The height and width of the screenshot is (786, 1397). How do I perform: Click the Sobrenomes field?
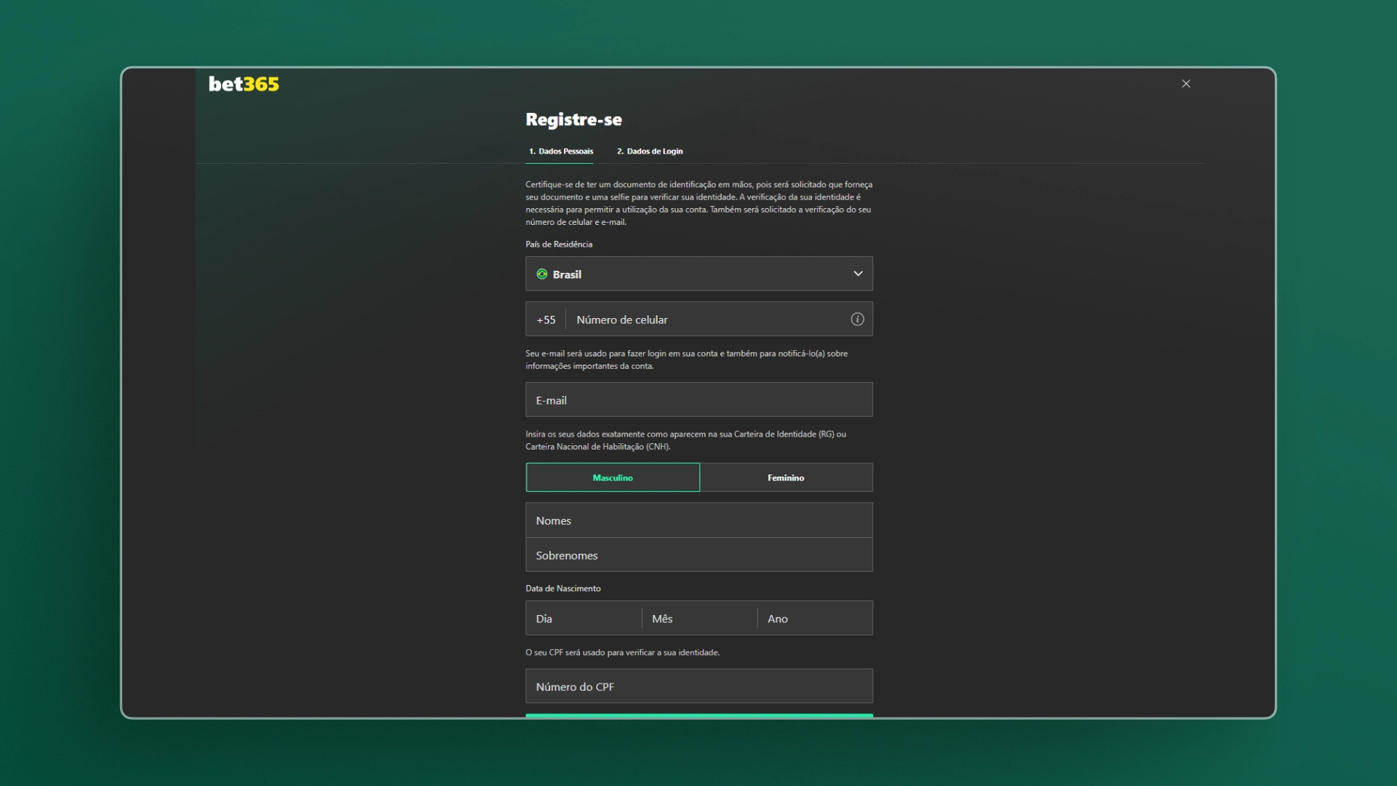coord(698,555)
